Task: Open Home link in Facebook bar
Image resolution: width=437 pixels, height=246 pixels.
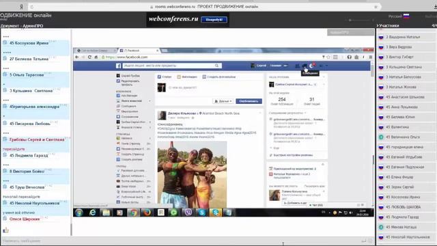Action: 276,66
